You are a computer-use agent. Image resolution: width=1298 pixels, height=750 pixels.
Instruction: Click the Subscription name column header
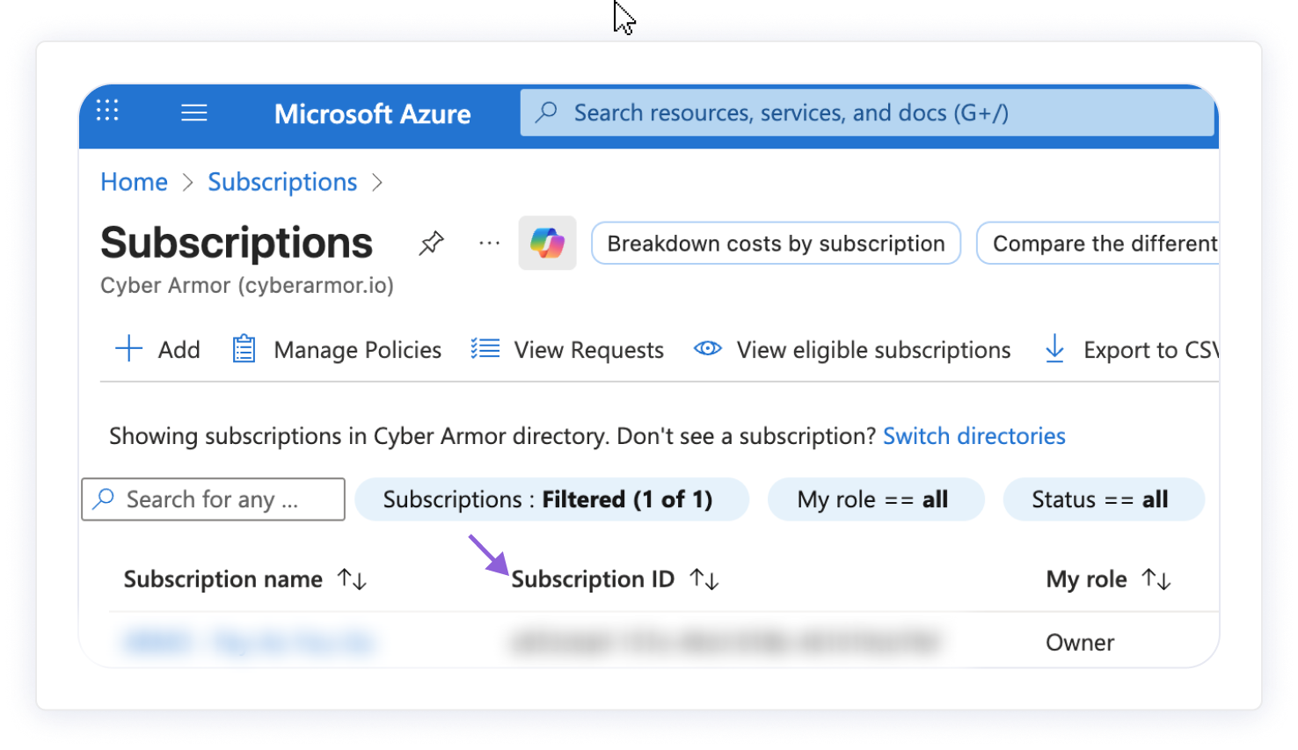pos(222,579)
